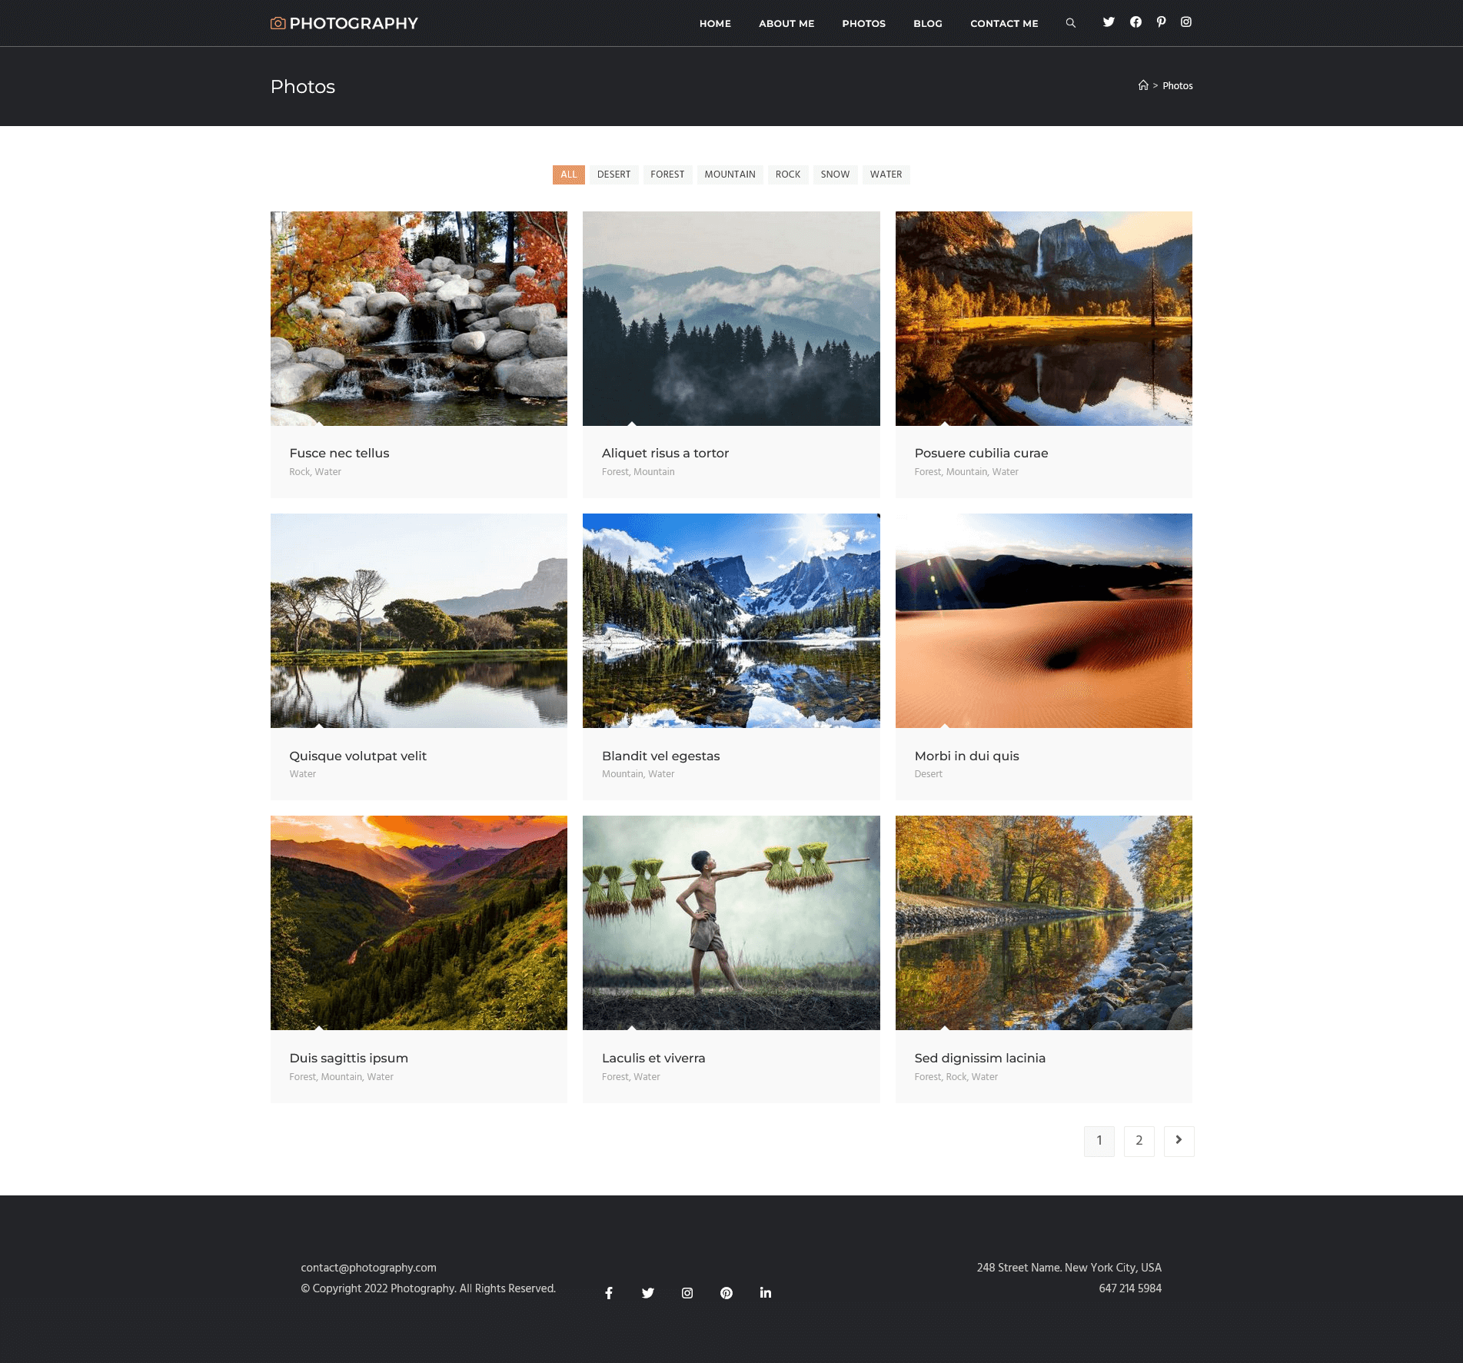Filter photos by Mountain
The height and width of the screenshot is (1363, 1463).
pyautogui.click(x=730, y=175)
